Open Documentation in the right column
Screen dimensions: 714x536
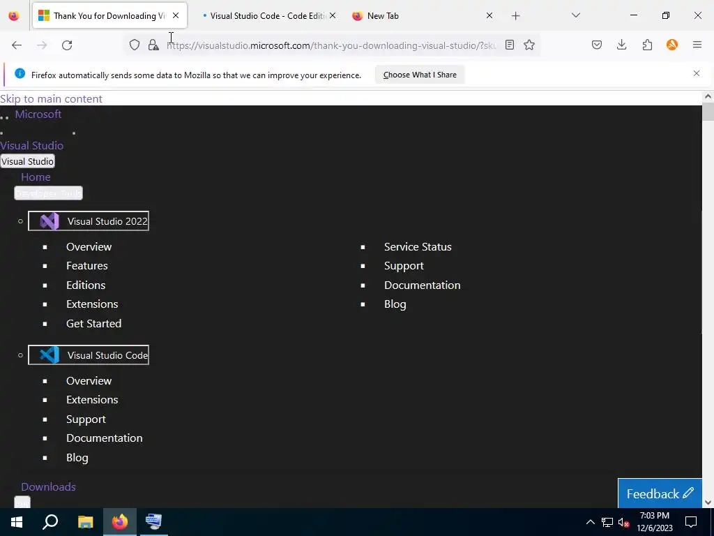pos(422,285)
